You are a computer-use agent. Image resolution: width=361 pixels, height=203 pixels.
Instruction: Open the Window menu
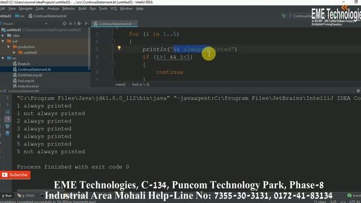(x=126, y=8)
